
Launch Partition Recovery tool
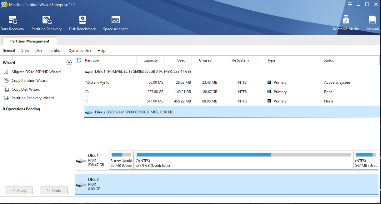click(x=47, y=23)
